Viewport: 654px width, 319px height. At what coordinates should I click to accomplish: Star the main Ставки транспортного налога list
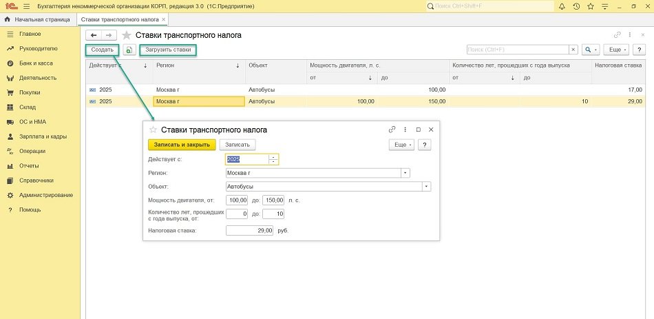pyautogui.click(x=127, y=35)
